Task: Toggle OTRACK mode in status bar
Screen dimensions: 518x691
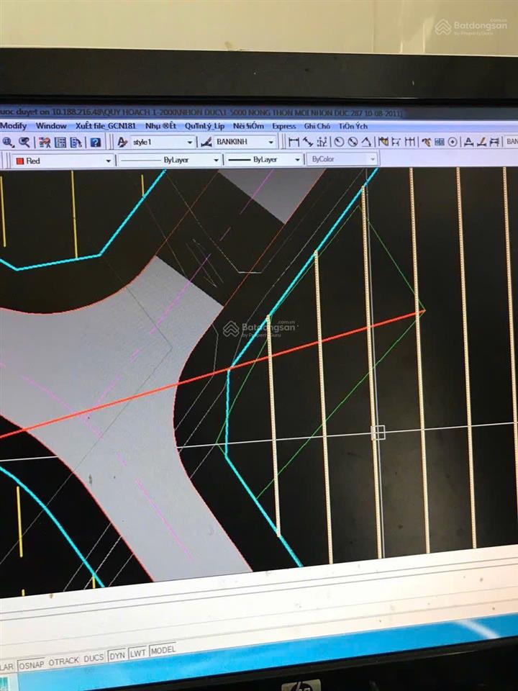Action: (x=63, y=661)
